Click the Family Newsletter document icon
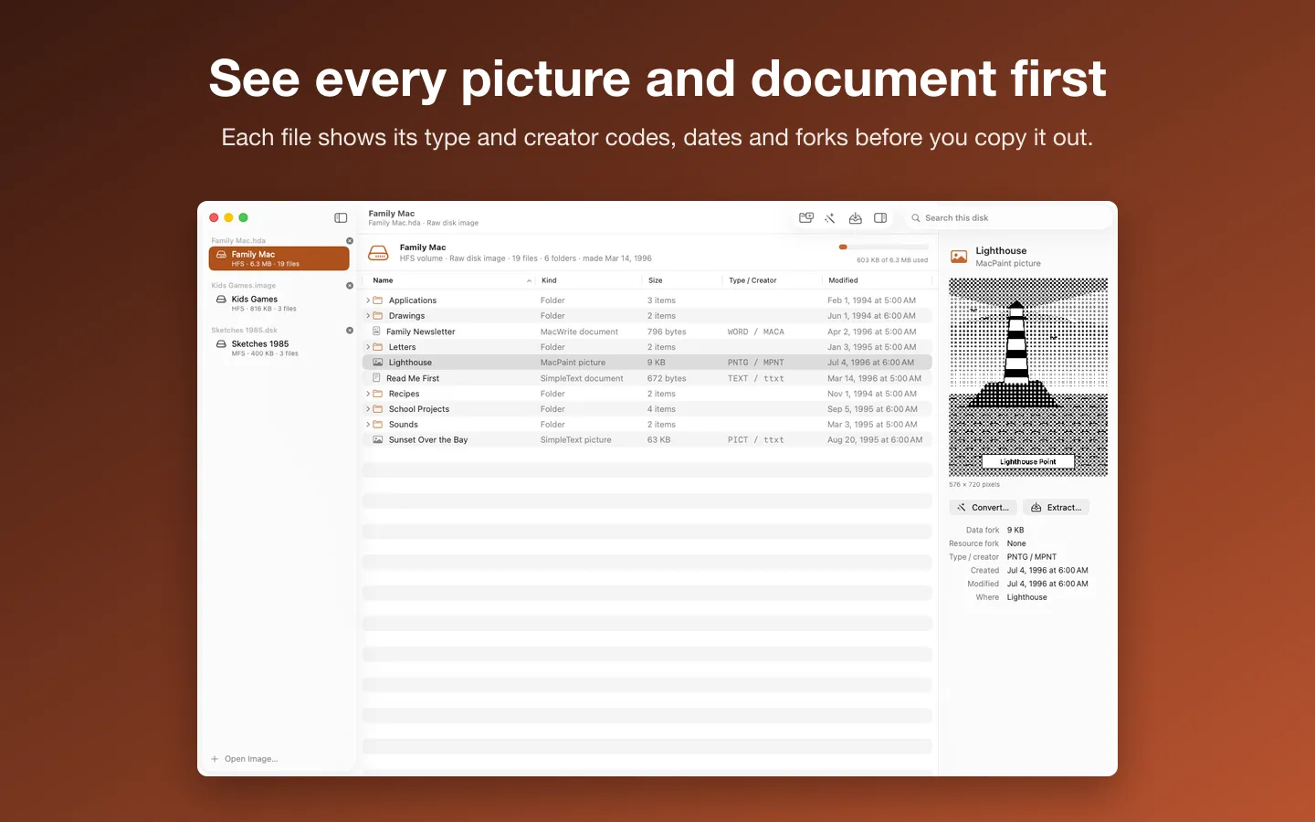Viewport: 1315px width, 822px height. [x=377, y=332]
